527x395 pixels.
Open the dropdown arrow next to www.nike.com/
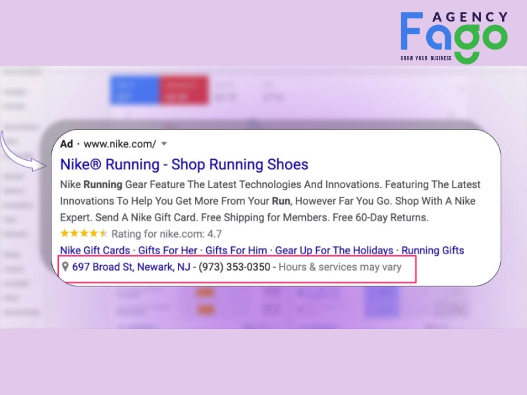click(164, 144)
